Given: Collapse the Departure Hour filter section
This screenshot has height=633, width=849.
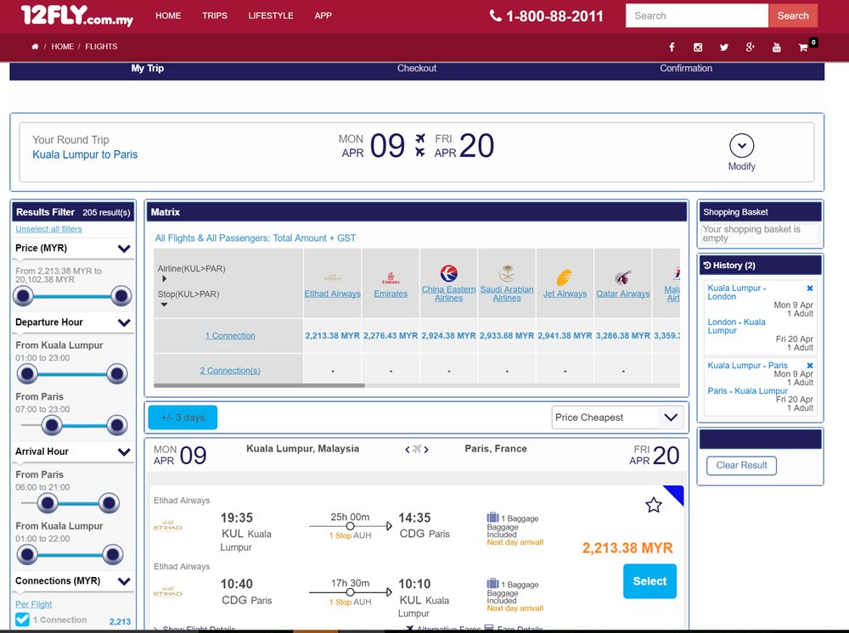Looking at the screenshot, I should click(x=124, y=322).
